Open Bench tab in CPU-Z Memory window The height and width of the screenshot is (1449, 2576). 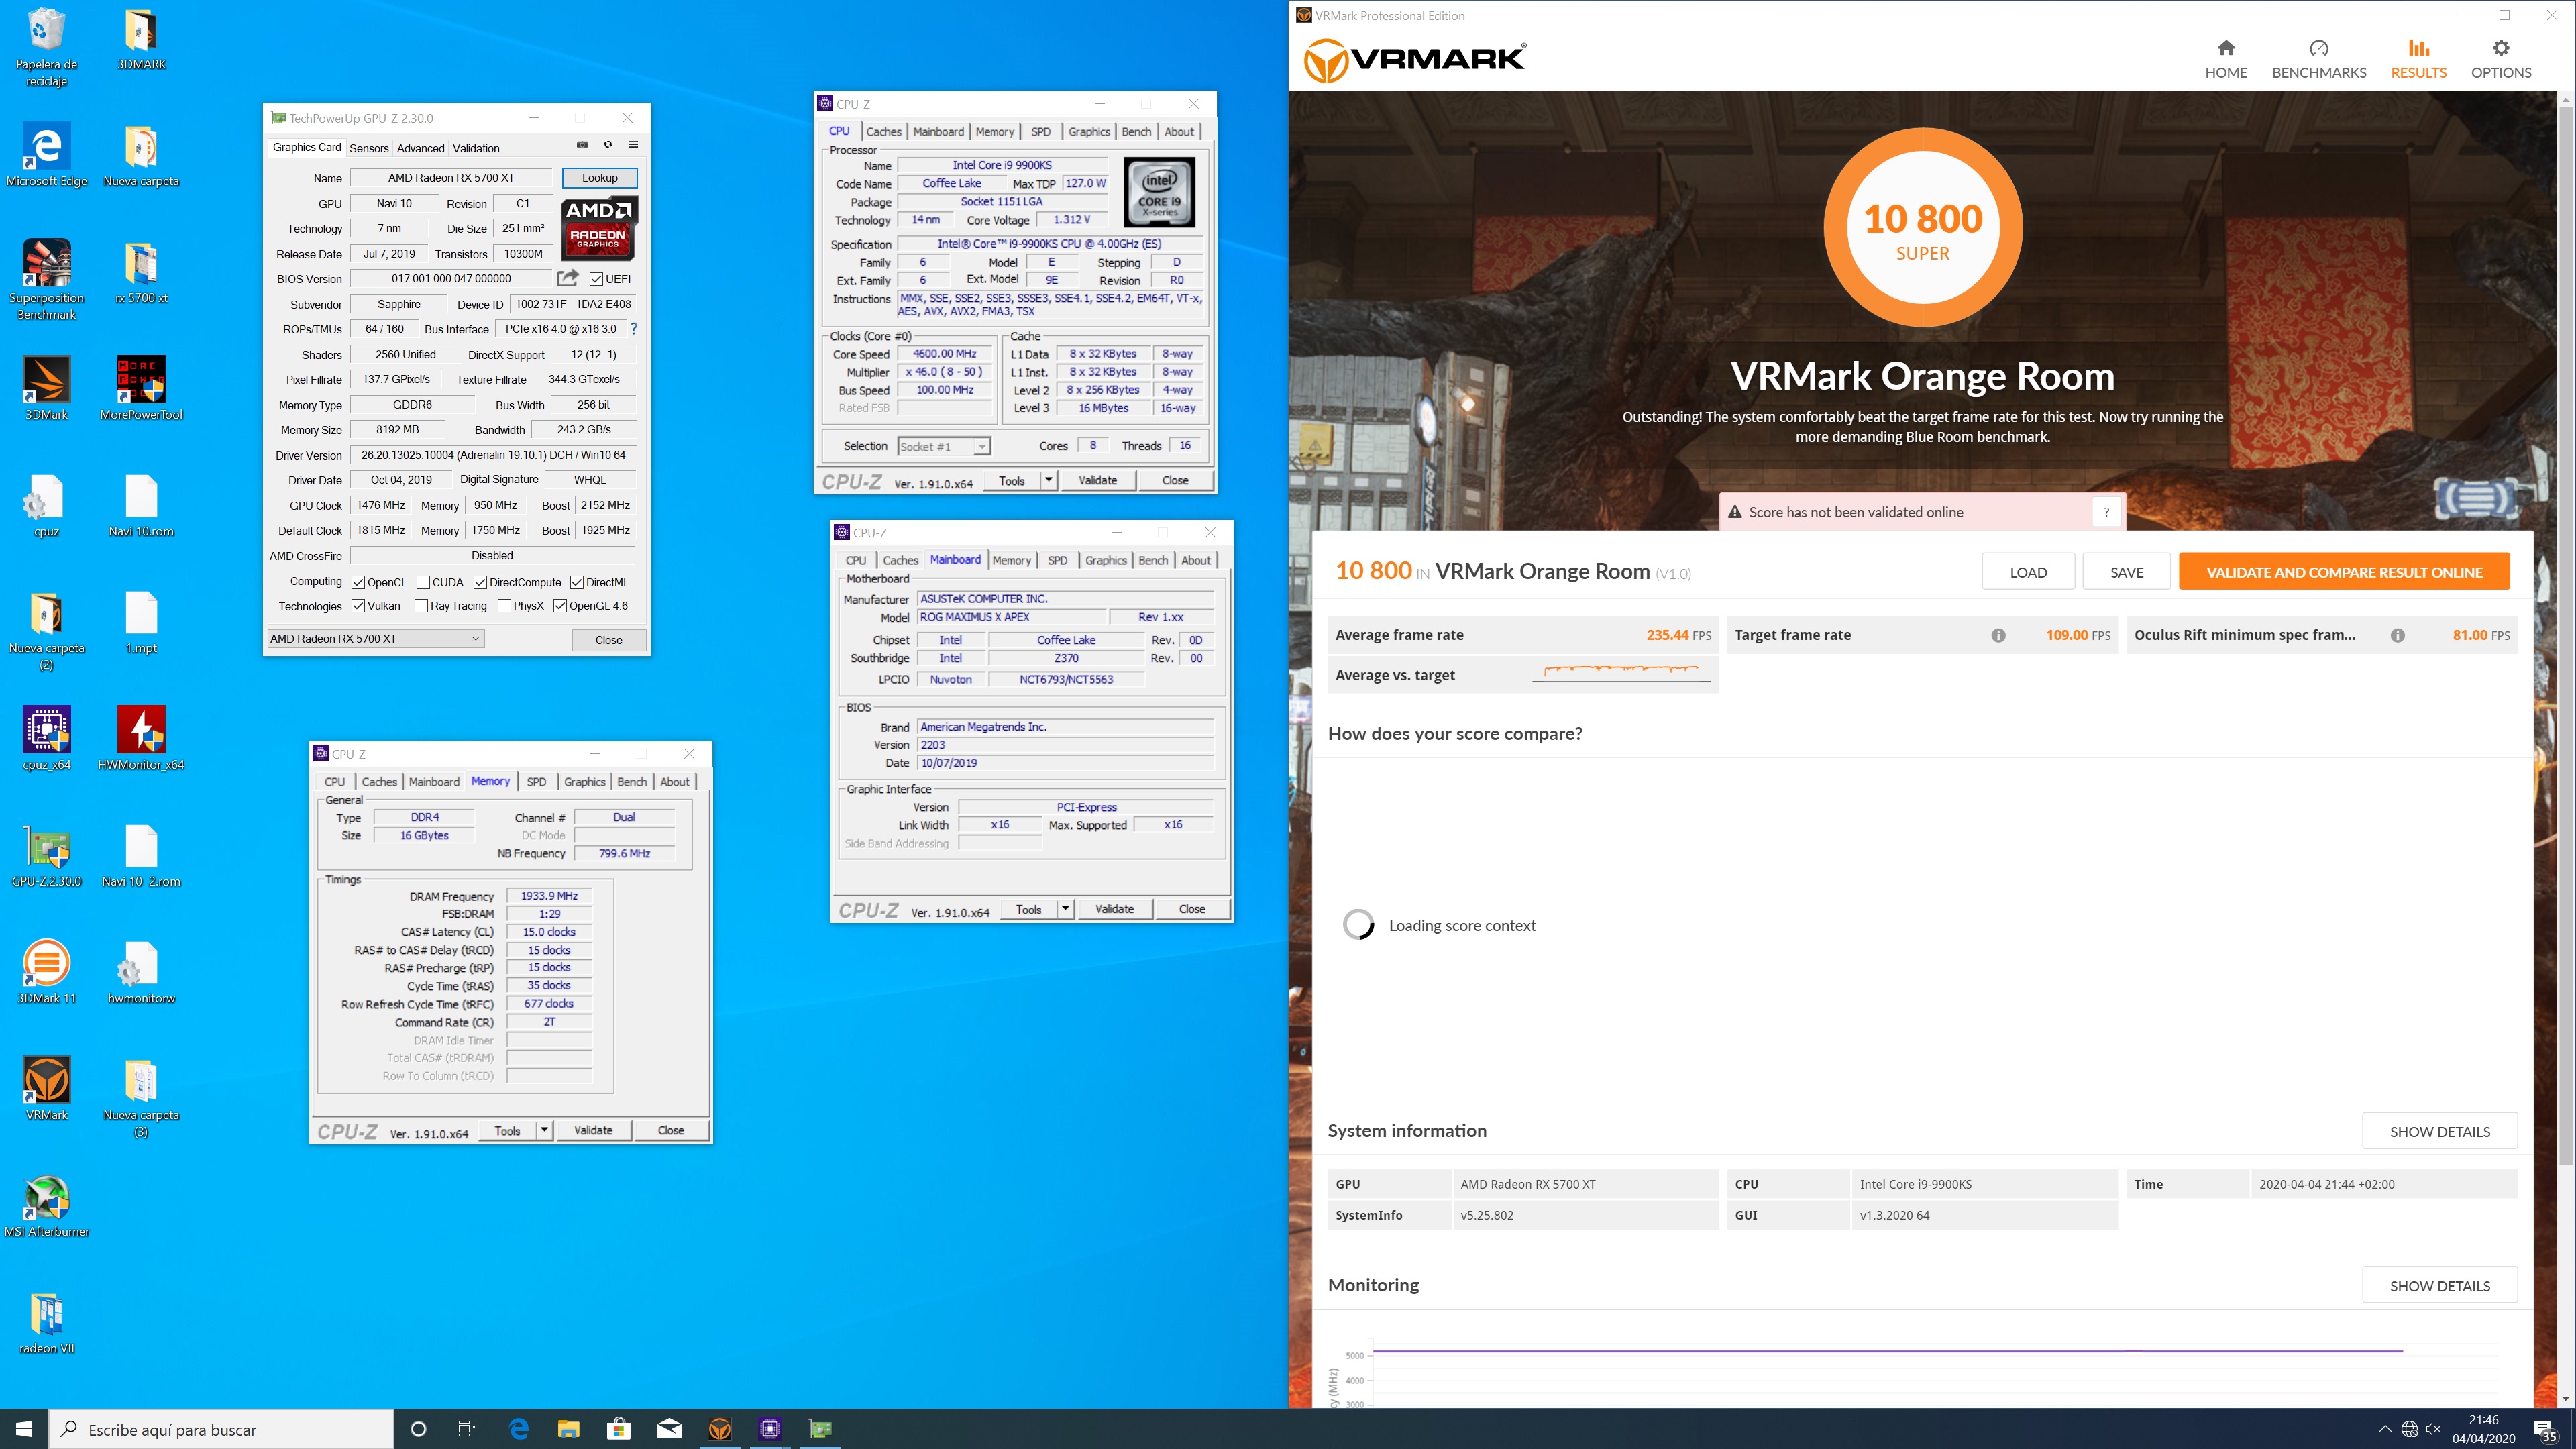click(631, 781)
